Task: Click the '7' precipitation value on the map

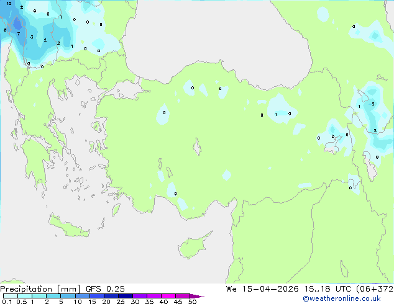Action: pos(19,34)
